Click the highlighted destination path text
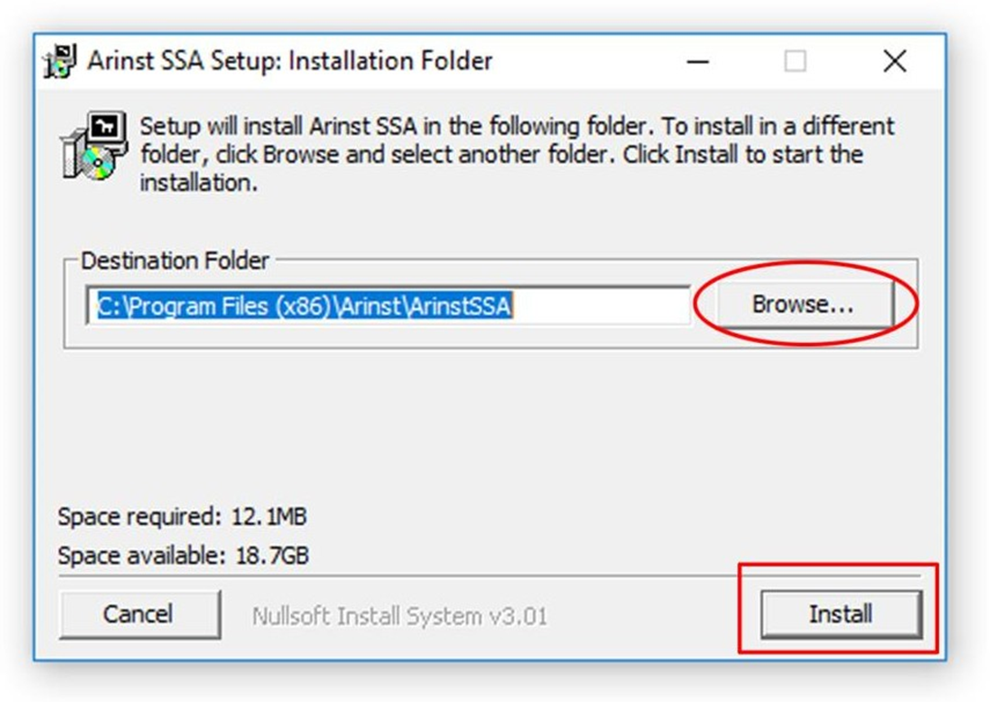The height and width of the screenshot is (702, 990). pos(303,306)
